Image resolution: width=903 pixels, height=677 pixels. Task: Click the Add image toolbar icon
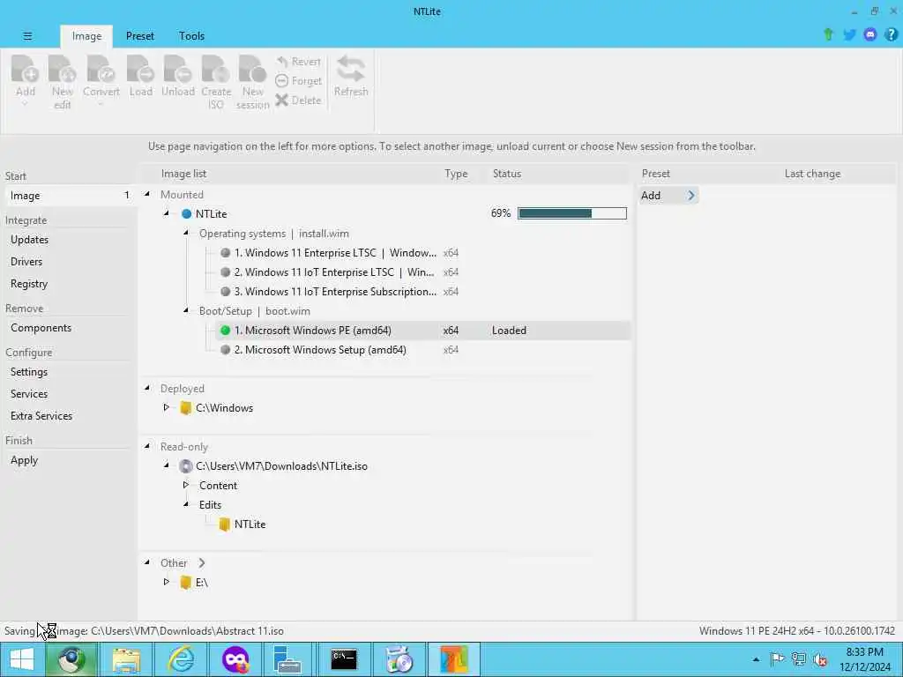point(26,80)
